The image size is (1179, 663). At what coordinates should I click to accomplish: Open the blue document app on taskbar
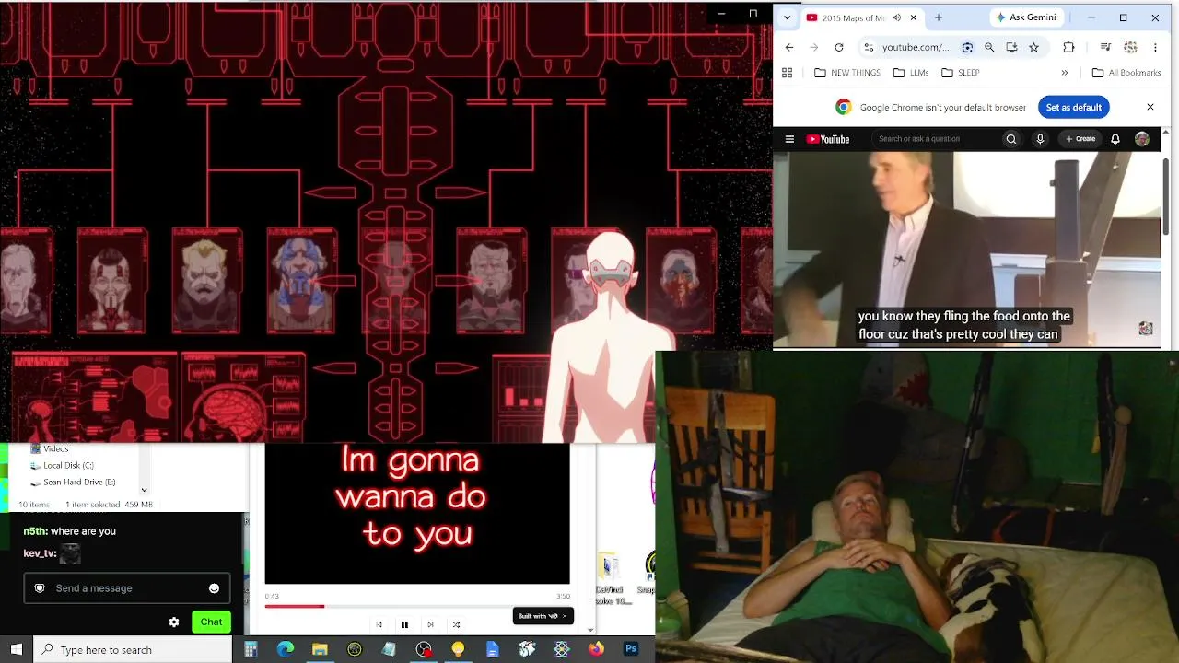click(x=493, y=649)
